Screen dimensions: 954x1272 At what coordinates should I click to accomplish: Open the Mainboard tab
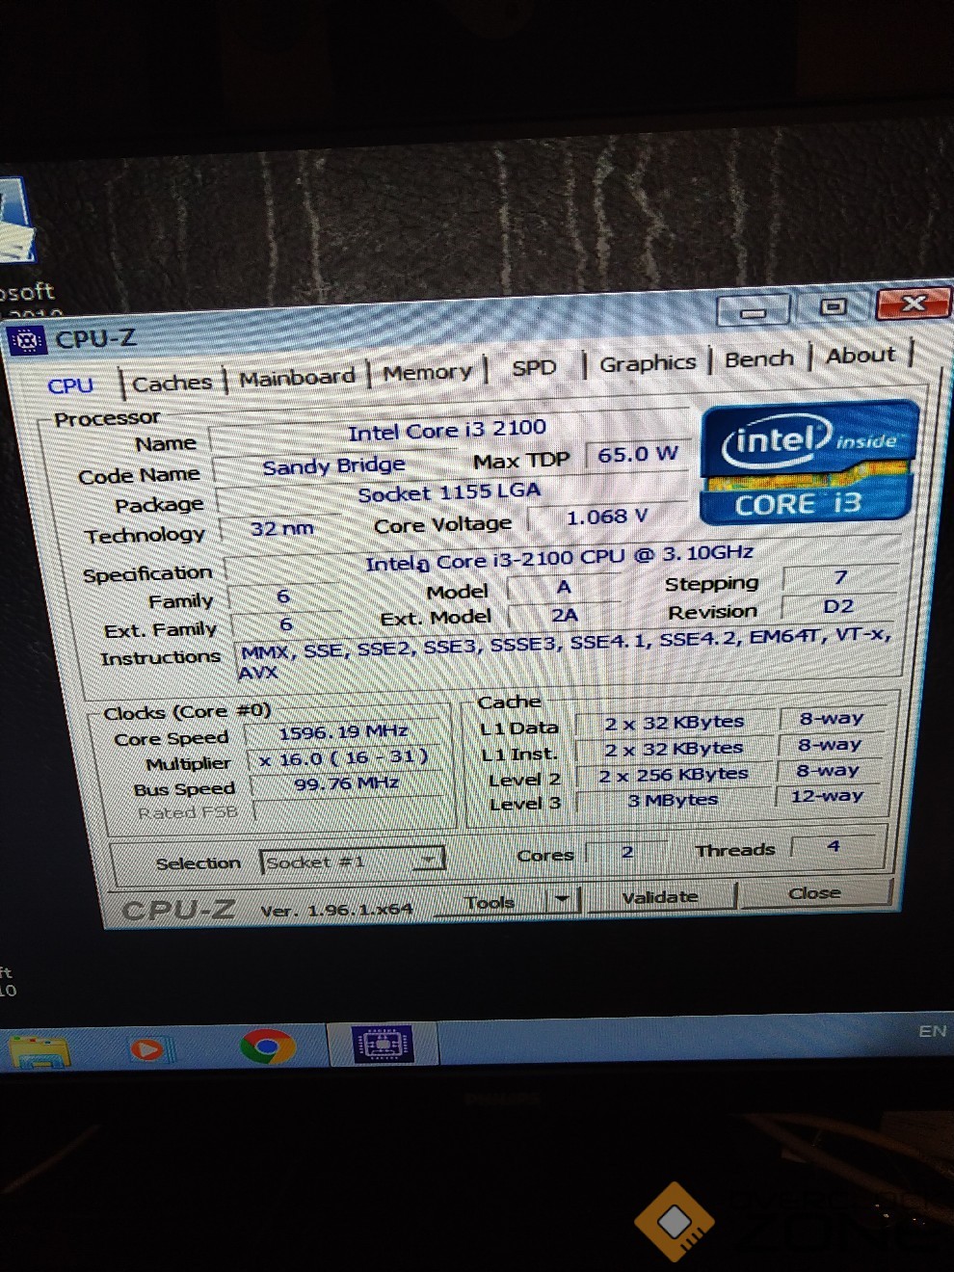297,377
